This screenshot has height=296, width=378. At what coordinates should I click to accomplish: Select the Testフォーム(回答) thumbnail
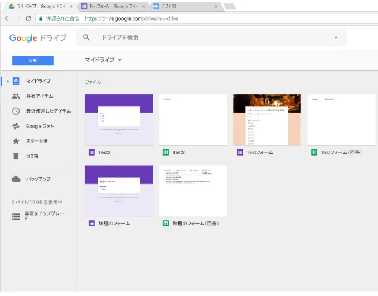coord(342,119)
